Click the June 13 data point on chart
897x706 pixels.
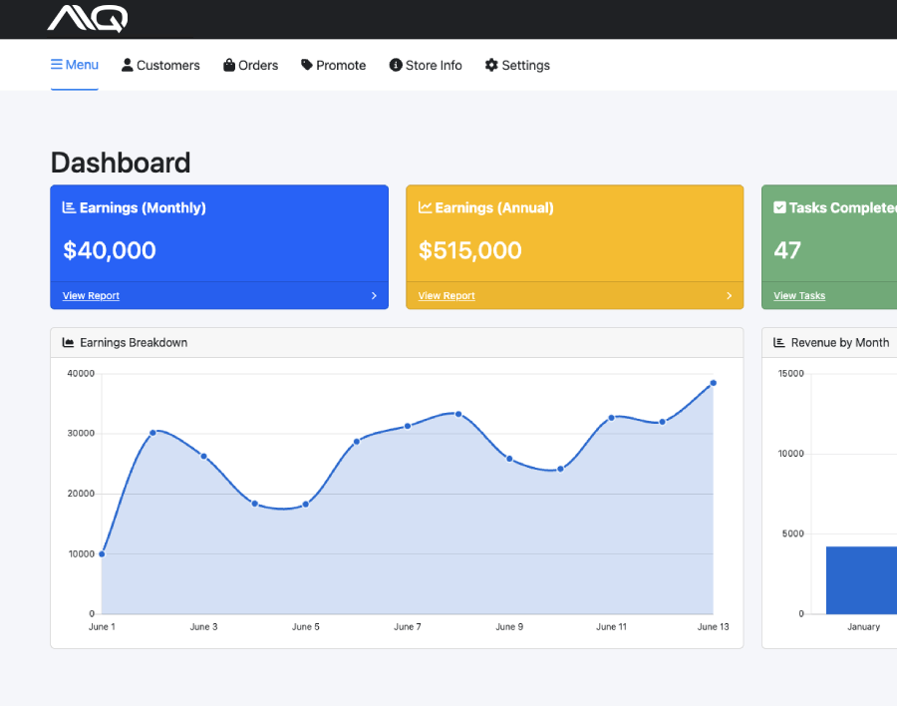click(713, 383)
